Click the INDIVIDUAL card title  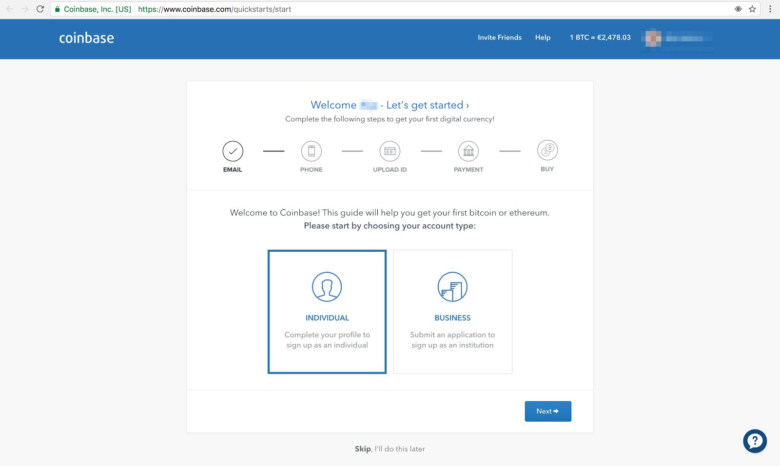click(x=327, y=318)
